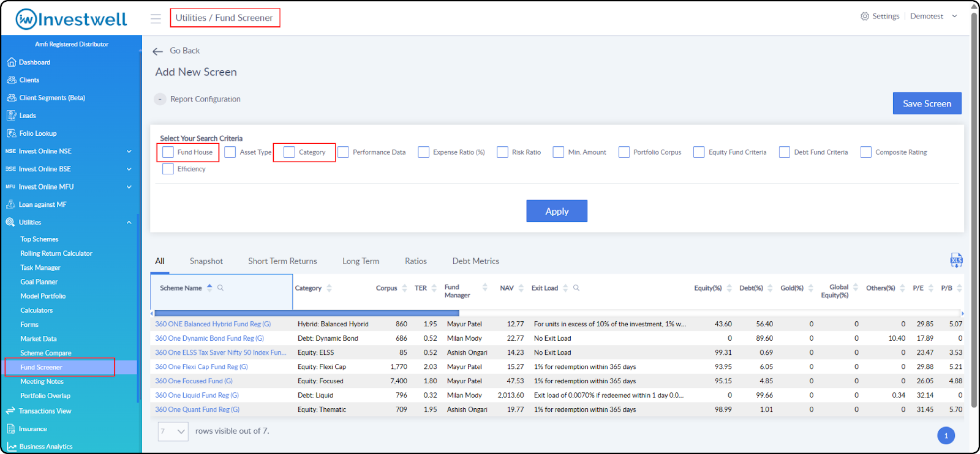Click the Utilities magnifier icon
Screen dimensions: 980x454
click(x=10, y=223)
